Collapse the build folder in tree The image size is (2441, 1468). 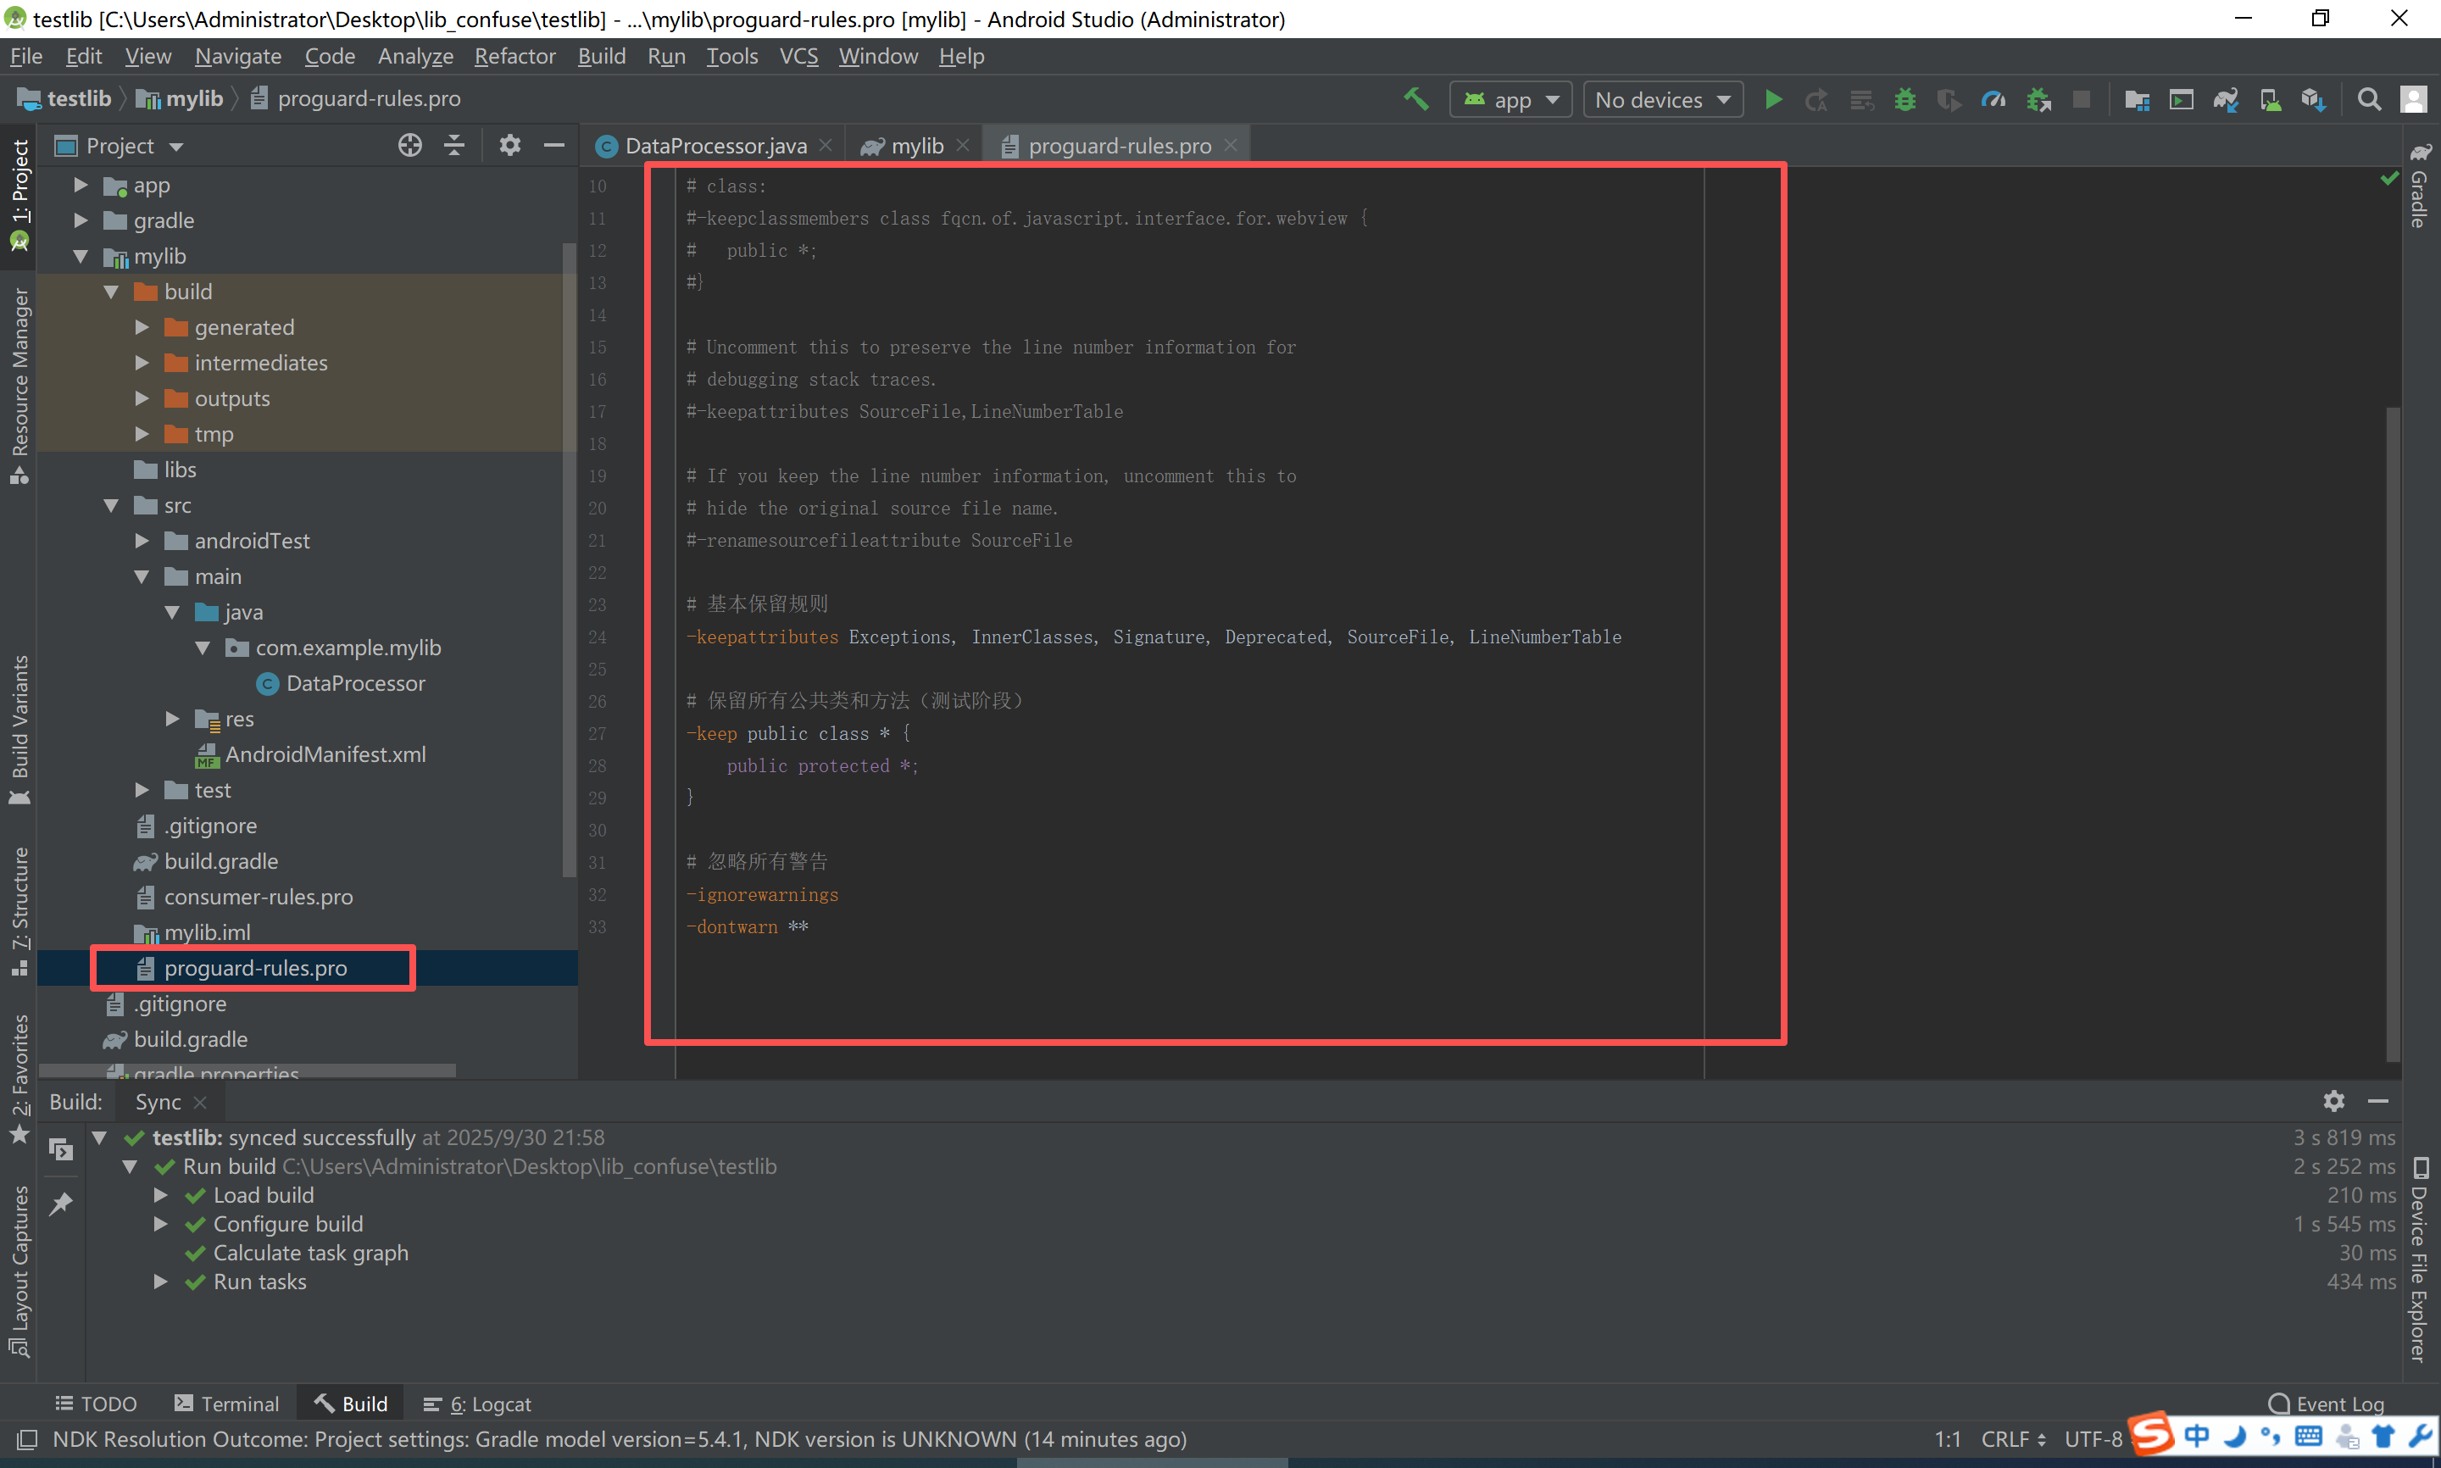(112, 292)
